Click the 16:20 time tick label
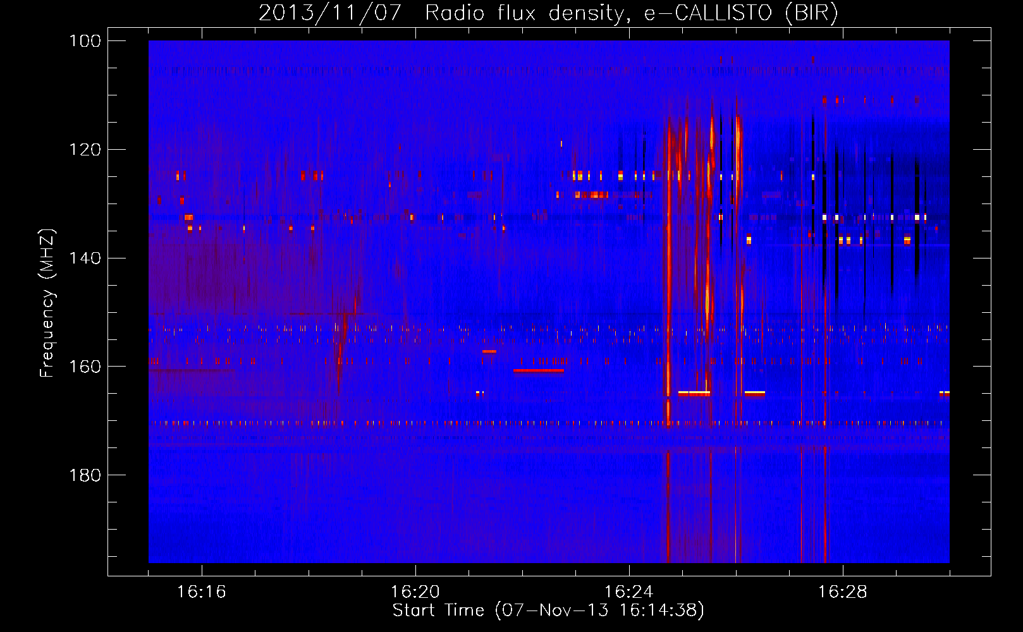 415,592
